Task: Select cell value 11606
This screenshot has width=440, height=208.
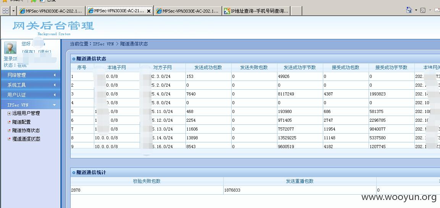Action: (192, 129)
